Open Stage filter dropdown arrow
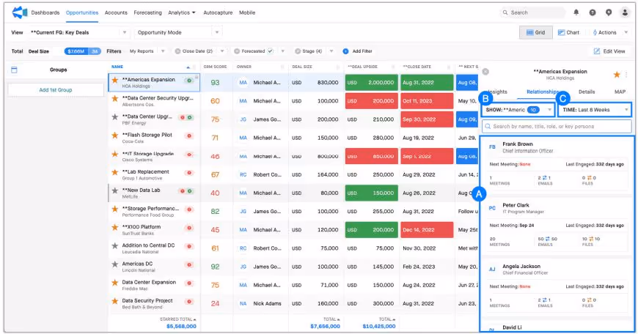 pos(331,51)
